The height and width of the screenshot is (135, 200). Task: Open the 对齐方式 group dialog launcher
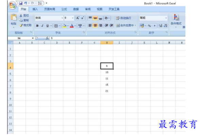pos(135,32)
